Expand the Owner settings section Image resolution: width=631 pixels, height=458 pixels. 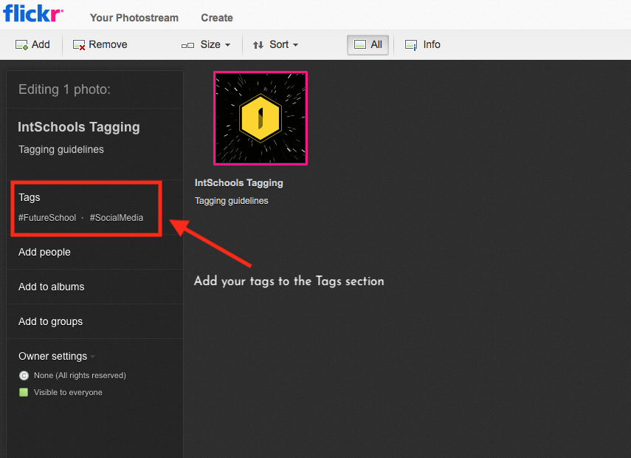click(56, 356)
